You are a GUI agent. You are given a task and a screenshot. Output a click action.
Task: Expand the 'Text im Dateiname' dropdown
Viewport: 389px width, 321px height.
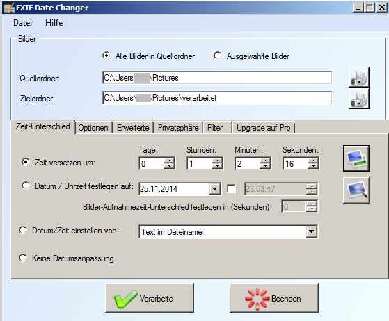(x=311, y=232)
